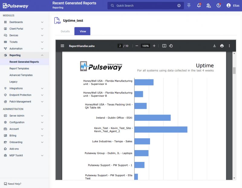242x188 pixels.
Task: Click the Tickets sidebar icon
Action: point(5,42)
